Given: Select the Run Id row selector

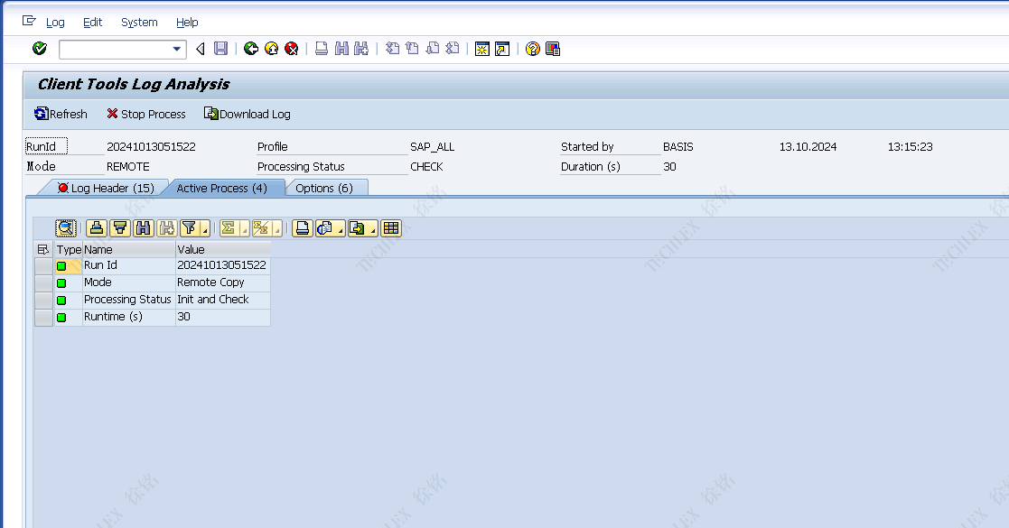Looking at the screenshot, I should (x=43, y=265).
